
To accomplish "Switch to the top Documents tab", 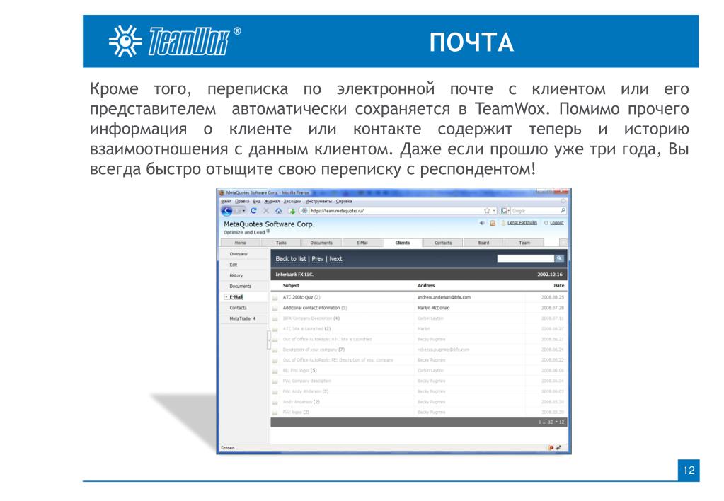I will coord(321,243).
